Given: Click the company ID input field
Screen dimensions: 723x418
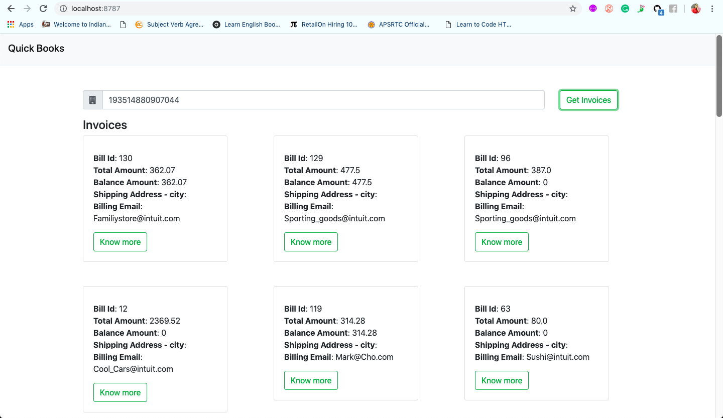Looking at the screenshot, I should 323,100.
